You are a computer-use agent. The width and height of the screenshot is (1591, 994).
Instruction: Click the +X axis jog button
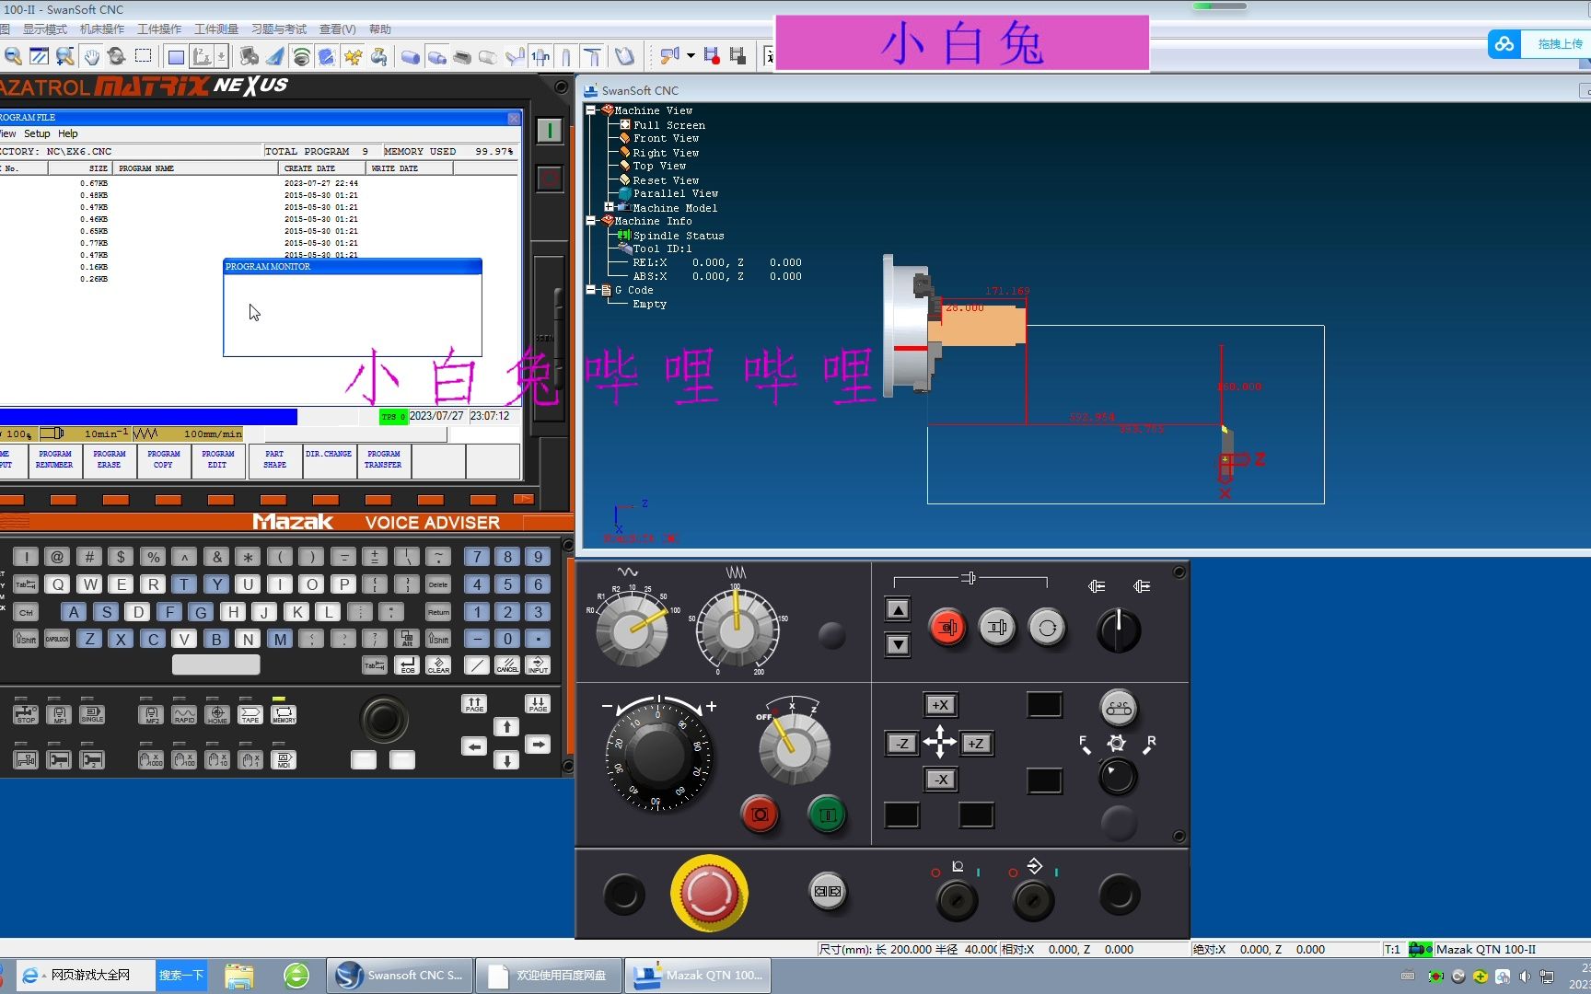pos(940,705)
